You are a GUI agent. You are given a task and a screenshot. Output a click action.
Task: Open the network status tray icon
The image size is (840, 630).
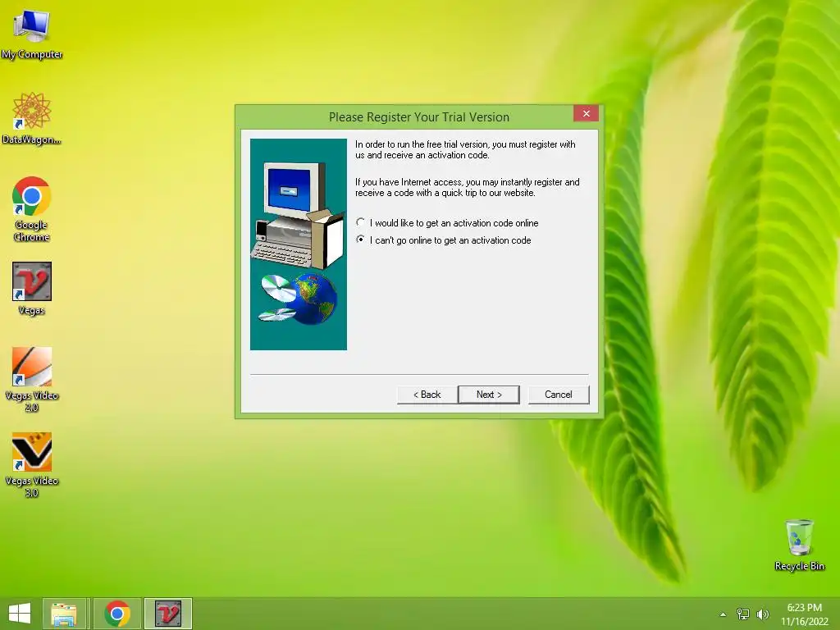(x=743, y=614)
